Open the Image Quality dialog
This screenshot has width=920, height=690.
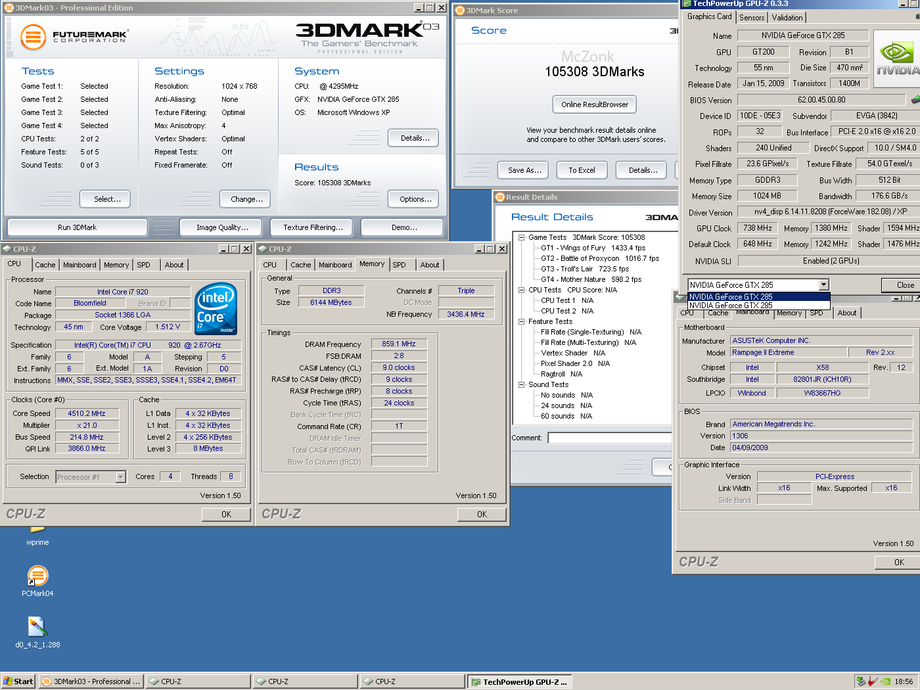click(222, 227)
